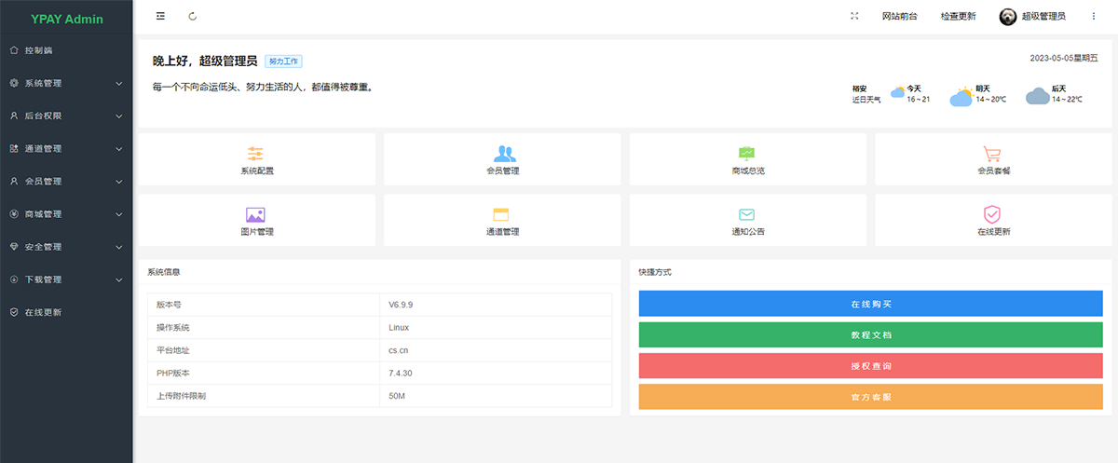1118x463 pixels.
Task: Open 图片管理 picture icon
Action: point(256,214)
